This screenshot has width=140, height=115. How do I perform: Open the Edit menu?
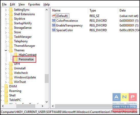12,4
